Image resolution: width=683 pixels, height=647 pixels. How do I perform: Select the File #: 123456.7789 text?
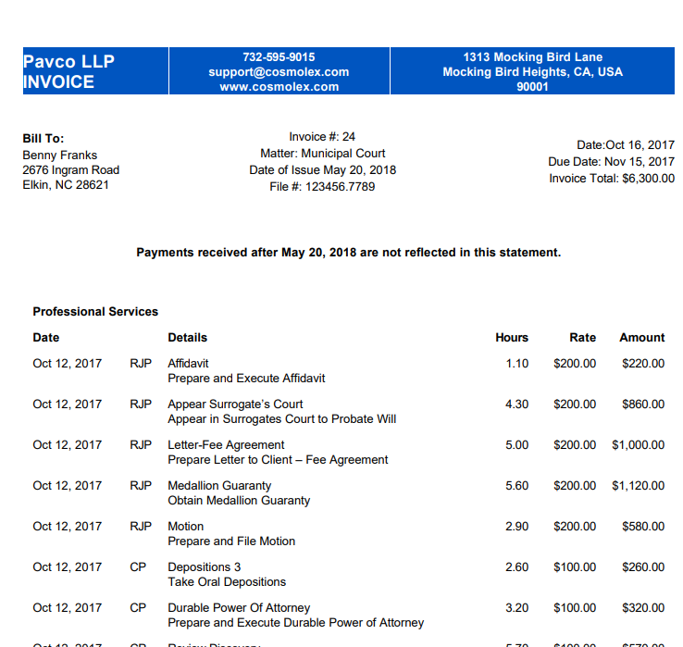tap(322, 186)
